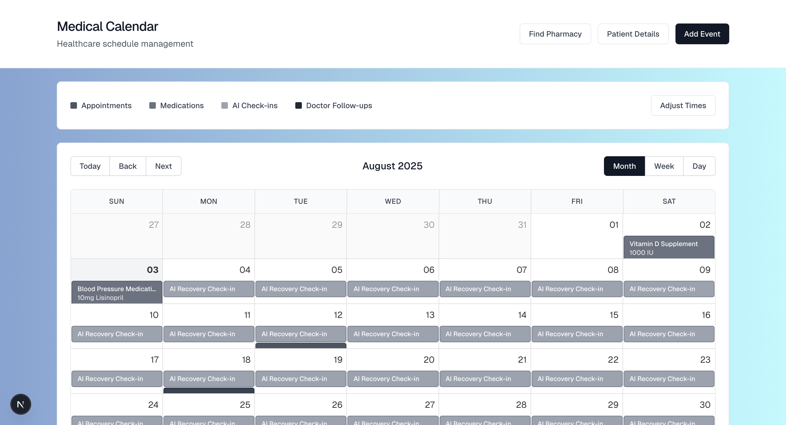The width and height of the screenshot is (786, 425).
Task: Select the Month view tab
Action: point(624,166)
